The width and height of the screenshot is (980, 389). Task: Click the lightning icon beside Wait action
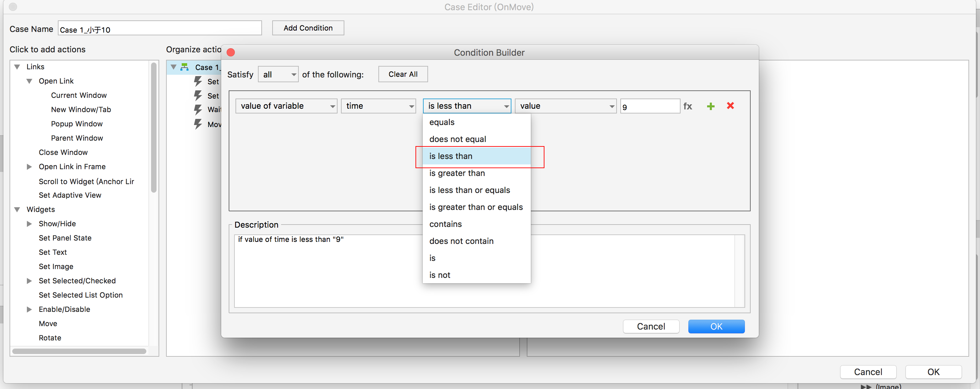[198, 110]
